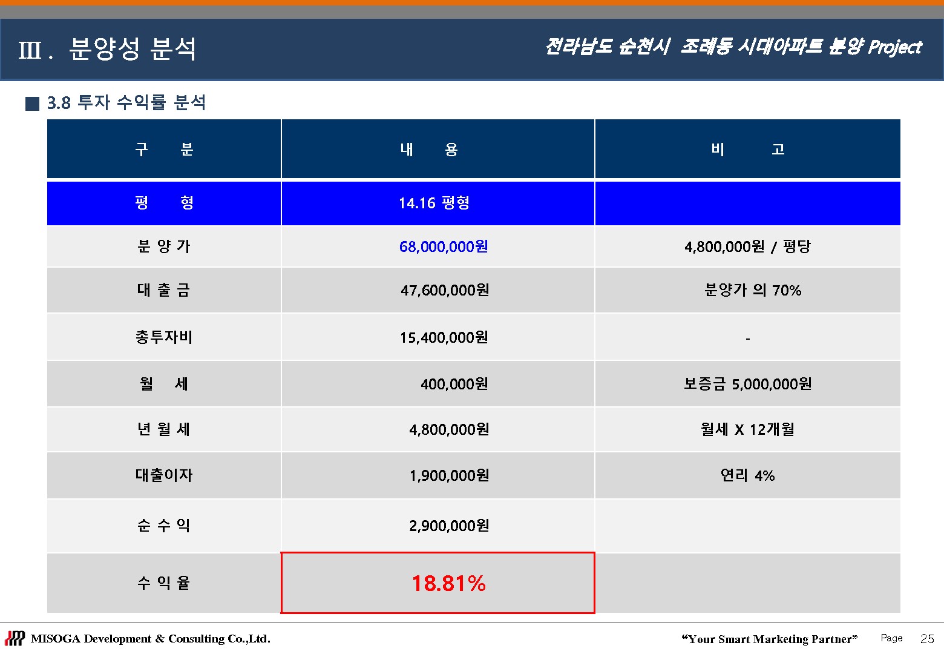
Task: Select the '평 형' row label
Action: click(x=164, y=203)
